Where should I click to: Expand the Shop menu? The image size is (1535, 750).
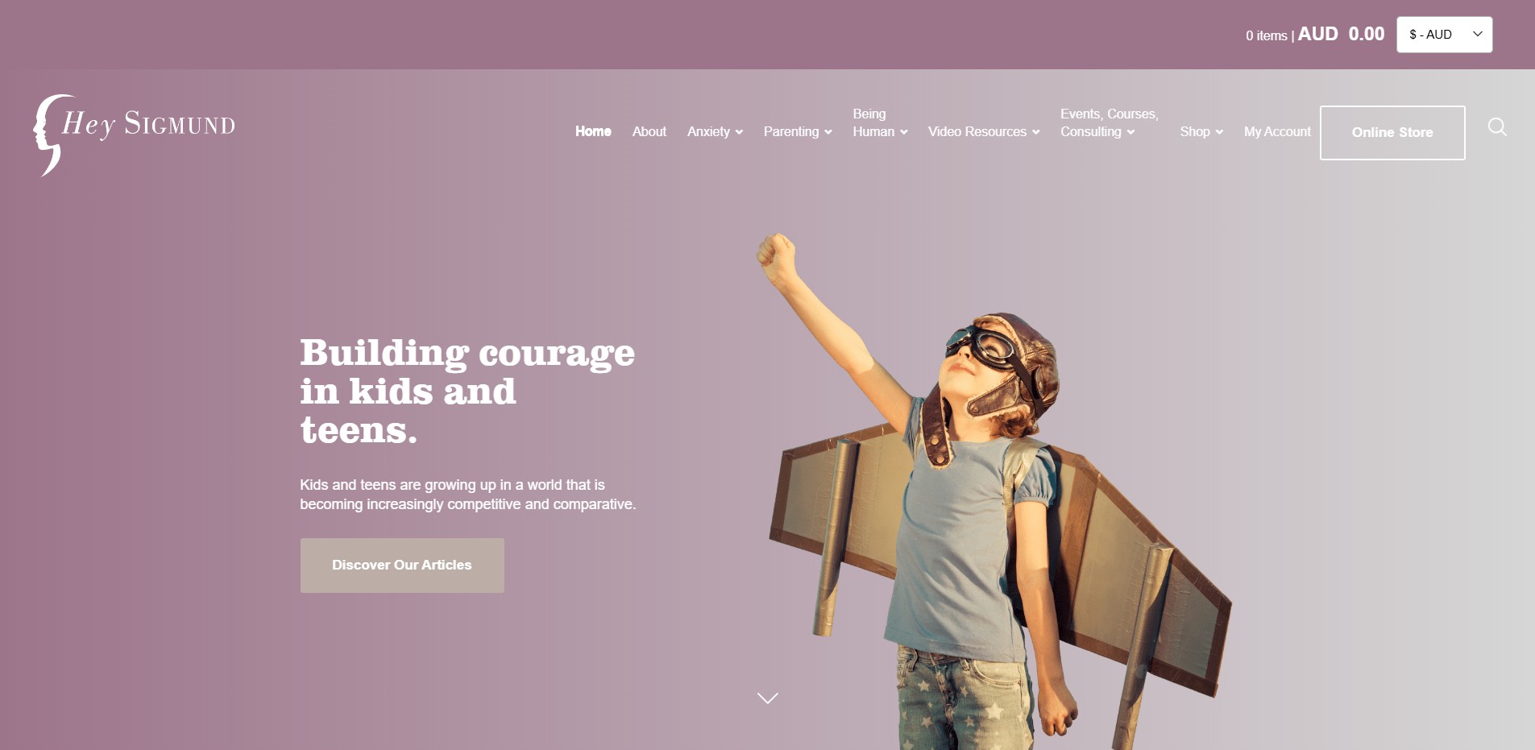pos(1201,131)
